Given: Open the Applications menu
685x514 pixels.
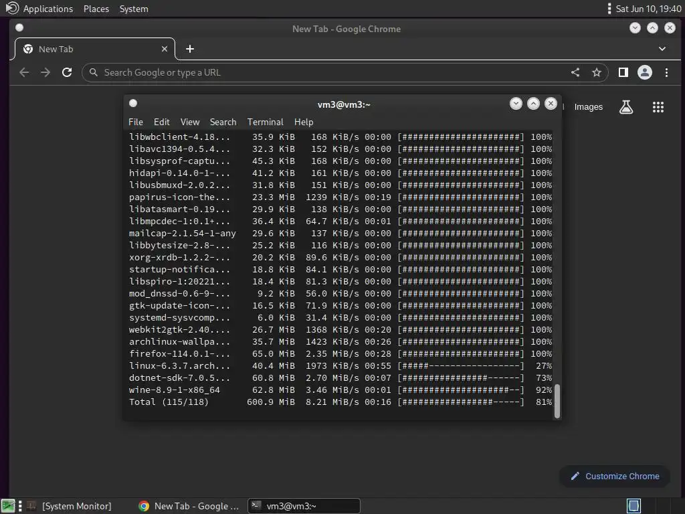Looking at the screenshot, I should tap(48, 9).
